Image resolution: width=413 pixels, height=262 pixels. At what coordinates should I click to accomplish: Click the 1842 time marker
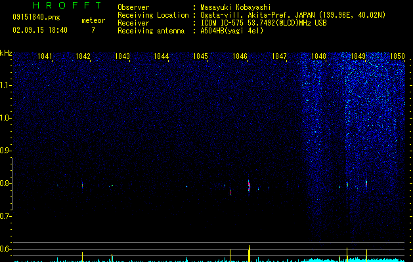[83, 56]
